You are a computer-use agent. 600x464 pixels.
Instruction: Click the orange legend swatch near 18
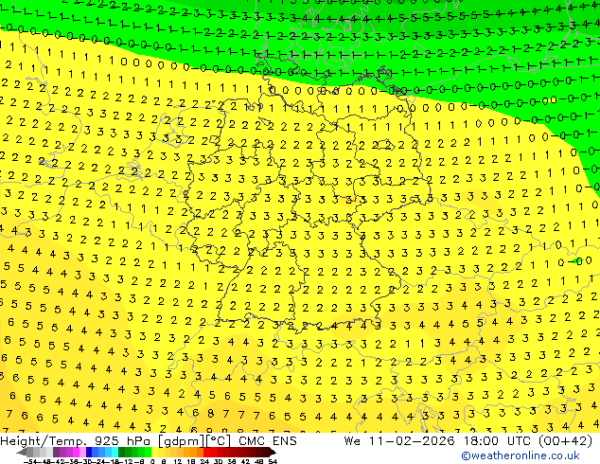[194, 452]
